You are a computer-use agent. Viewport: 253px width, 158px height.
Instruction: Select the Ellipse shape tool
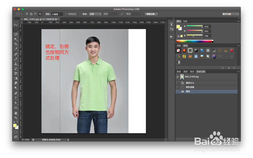(x=16, y=108)
